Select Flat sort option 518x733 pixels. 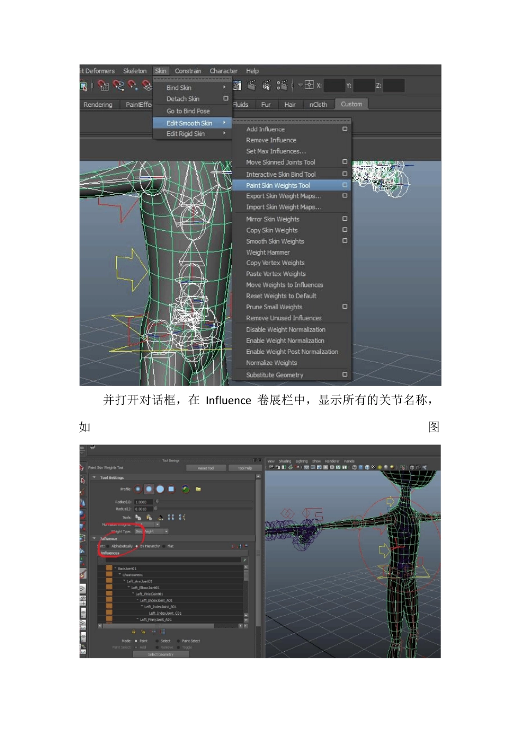163,546
